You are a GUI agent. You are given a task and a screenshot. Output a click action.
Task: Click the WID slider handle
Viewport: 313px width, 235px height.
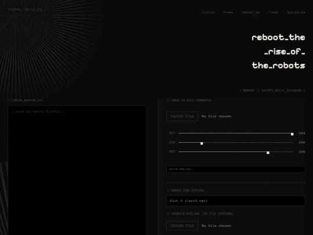tap(292, 134)
